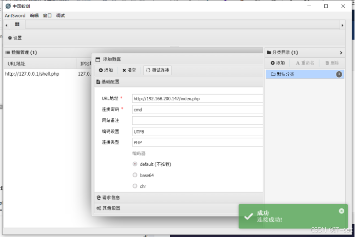Screen dimensions: 355x237
Task: Open the 编辑 menu
Action: click(34, 15)
